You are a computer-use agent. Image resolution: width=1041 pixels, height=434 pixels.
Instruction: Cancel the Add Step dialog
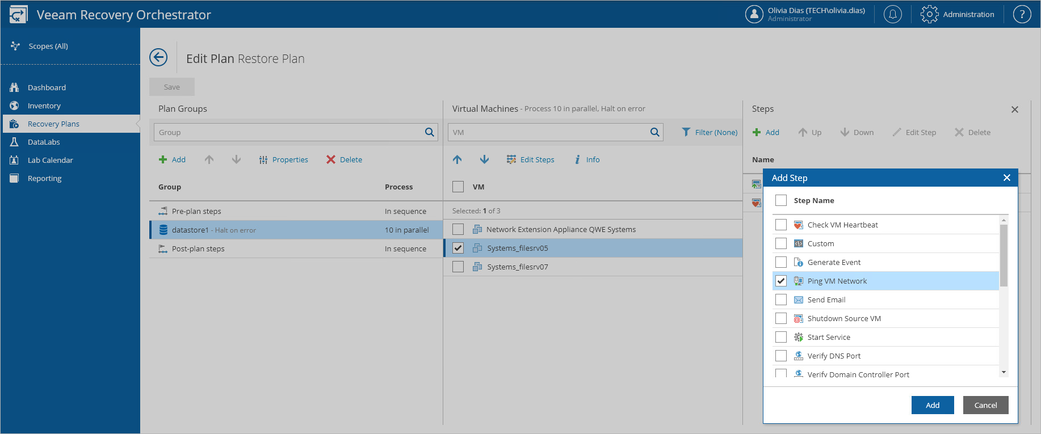[x=985, y=405]
